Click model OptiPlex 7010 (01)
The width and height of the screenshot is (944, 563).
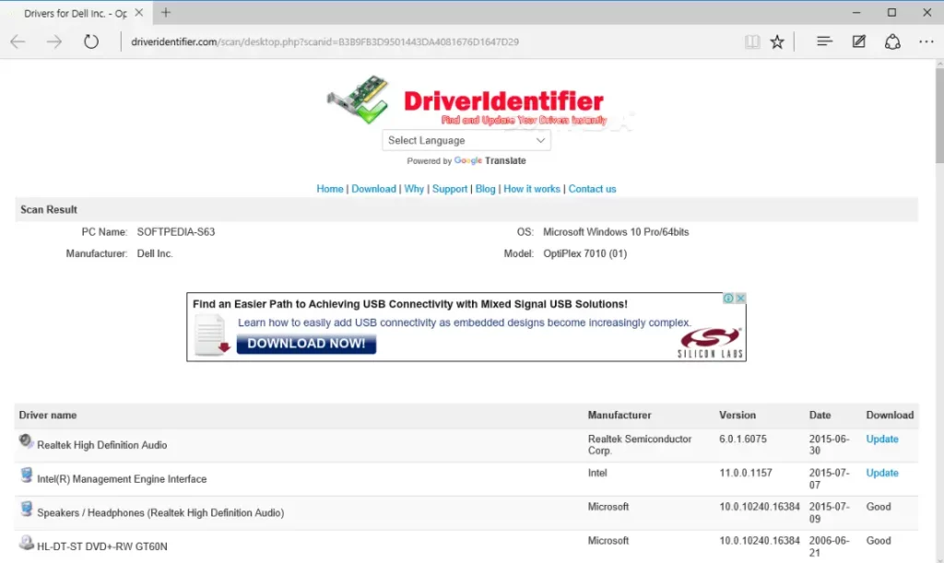pos(584,253)
